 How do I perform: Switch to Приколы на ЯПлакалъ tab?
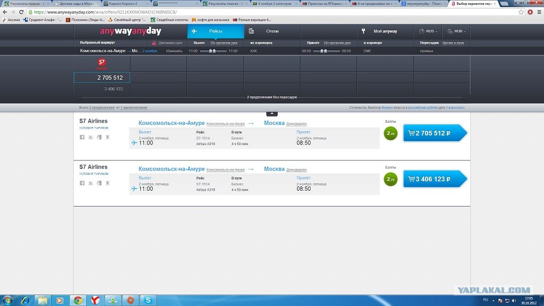[x=324, y=4]
